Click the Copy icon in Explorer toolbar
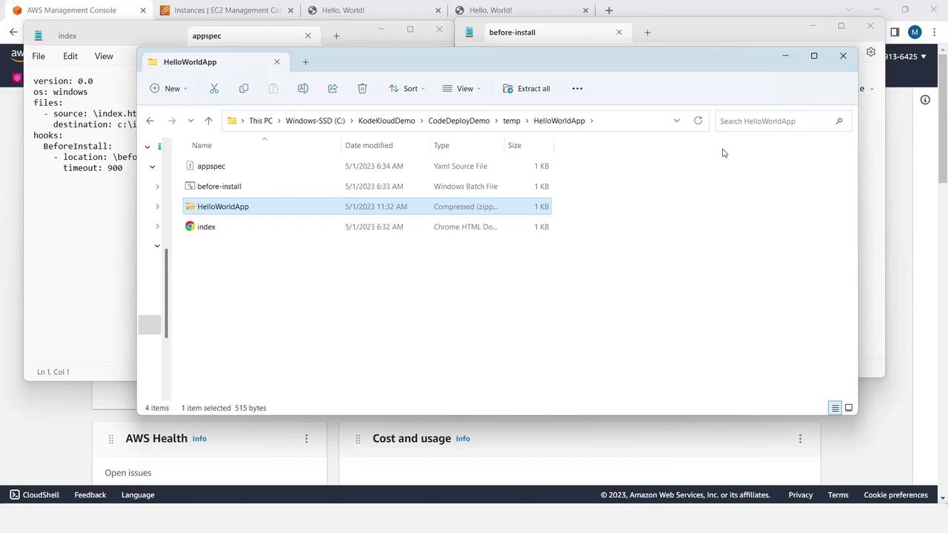Viewport: 948px width, 533px height. [244, 89]
